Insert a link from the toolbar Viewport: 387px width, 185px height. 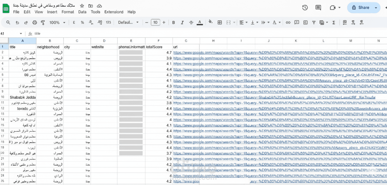[x=288, y=23]
